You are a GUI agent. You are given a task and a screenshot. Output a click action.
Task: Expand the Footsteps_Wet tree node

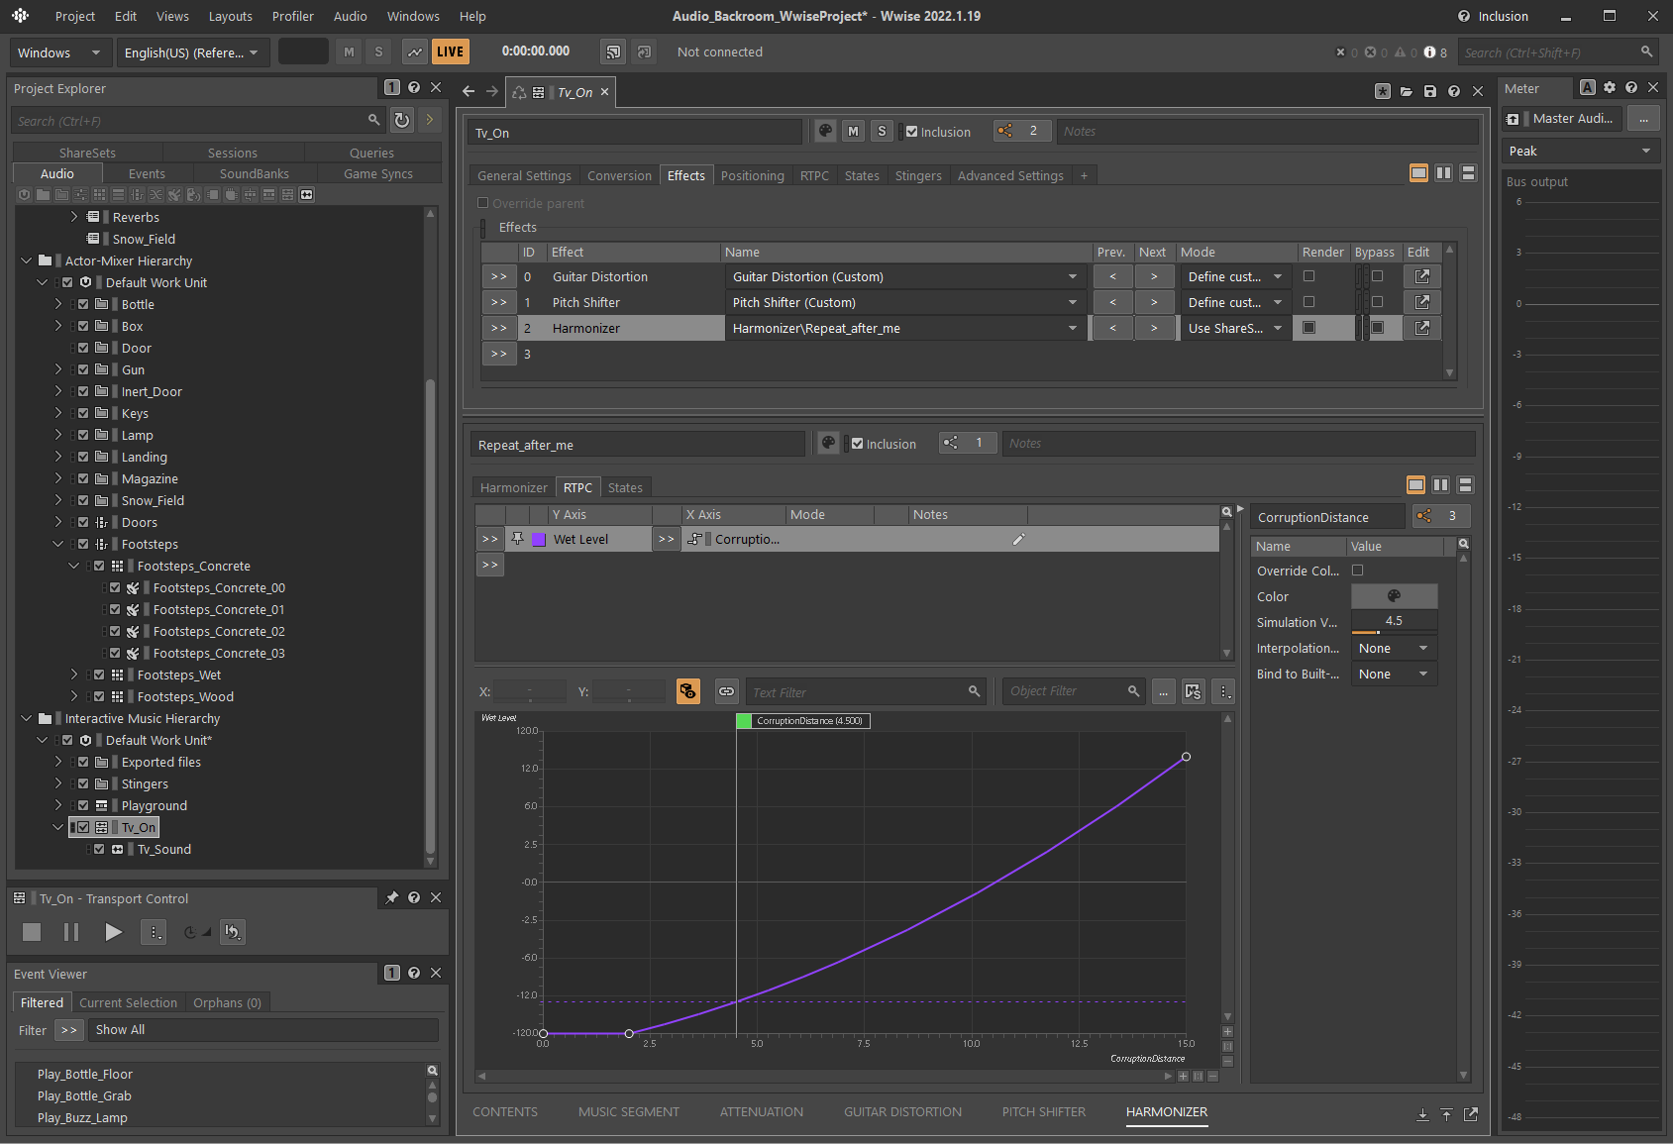(x=74, y=675)
